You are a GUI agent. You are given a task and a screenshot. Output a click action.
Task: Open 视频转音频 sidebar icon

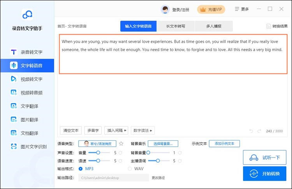tap(14, 93)
